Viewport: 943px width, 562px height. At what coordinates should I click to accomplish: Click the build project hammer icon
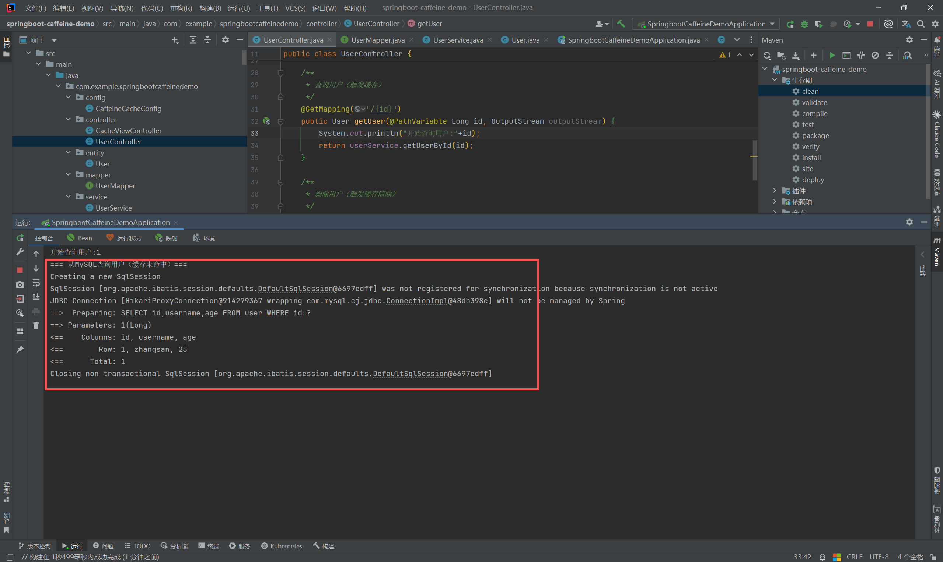621,24
